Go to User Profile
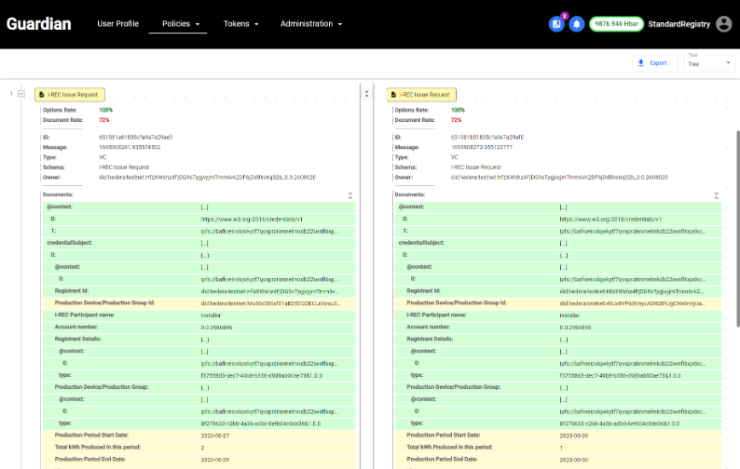Screen dimensions: 740x469 tap(117, 24)
